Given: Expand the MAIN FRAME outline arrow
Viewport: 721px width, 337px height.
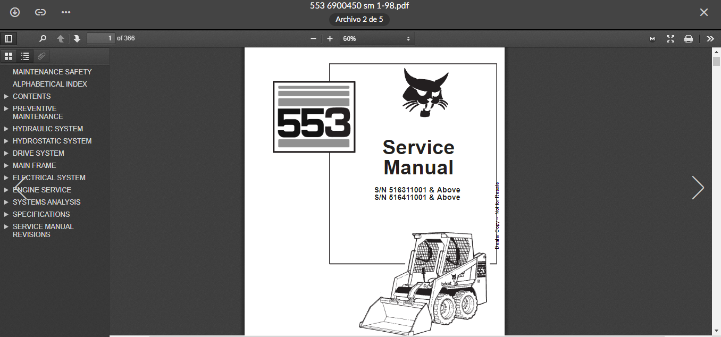Looking at the screenshot, I should pos(6,165).
